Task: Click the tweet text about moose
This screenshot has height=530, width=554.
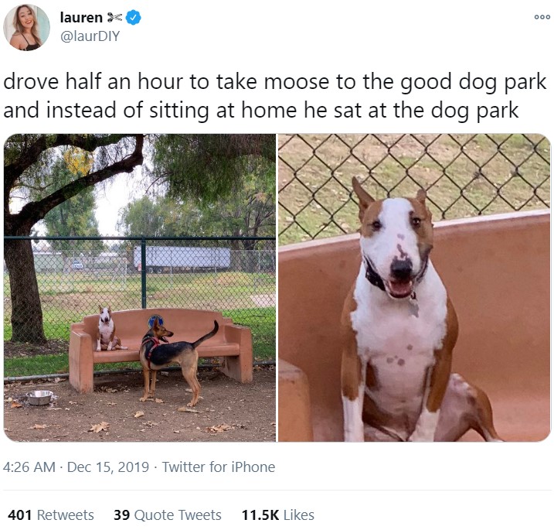Action: click(275, 96)
